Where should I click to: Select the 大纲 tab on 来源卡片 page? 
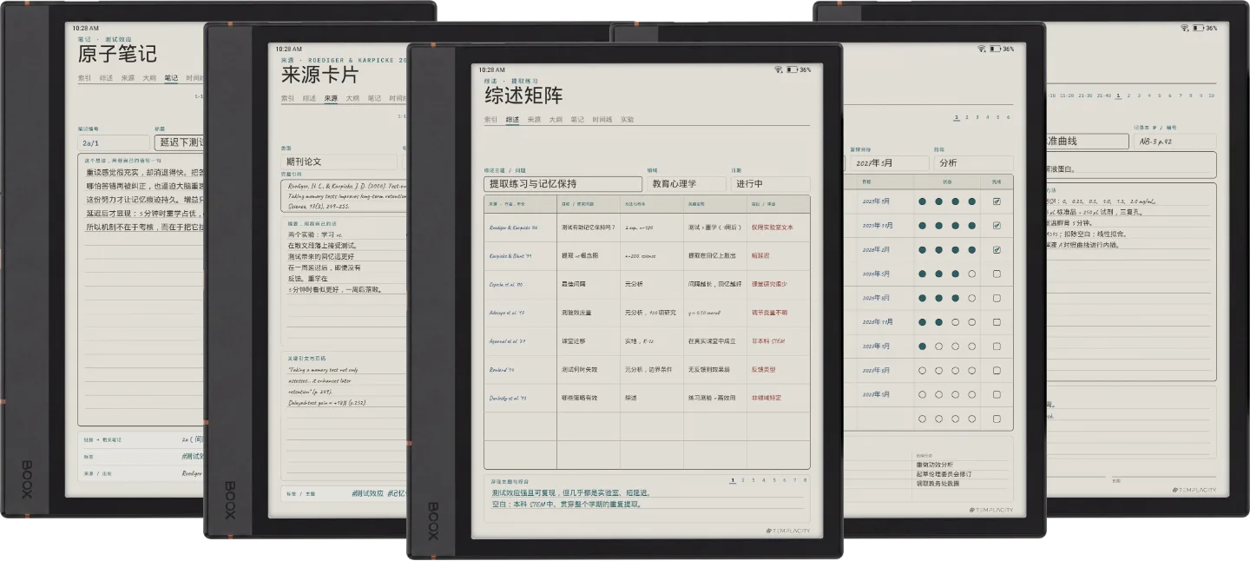(352, 98)
